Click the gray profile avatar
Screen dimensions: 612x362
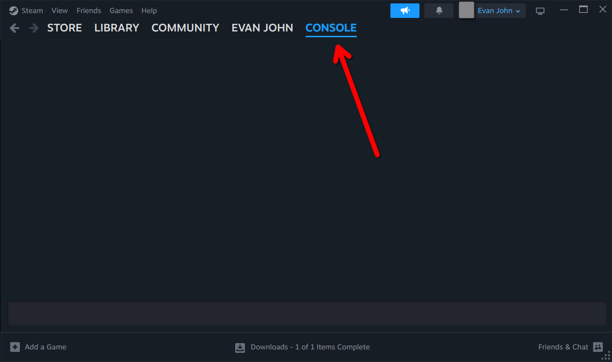467,10
